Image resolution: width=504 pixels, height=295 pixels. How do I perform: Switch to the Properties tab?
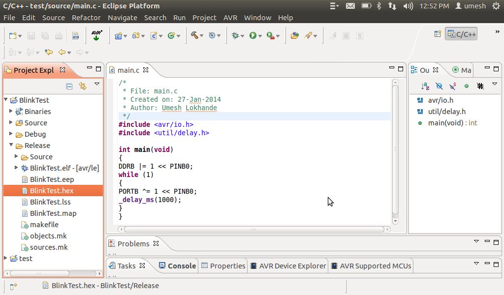[223, 266]
